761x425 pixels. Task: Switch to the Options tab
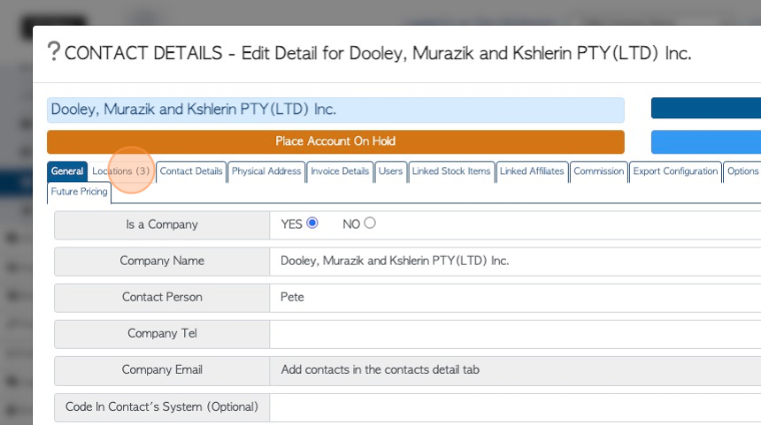[742, 171]
